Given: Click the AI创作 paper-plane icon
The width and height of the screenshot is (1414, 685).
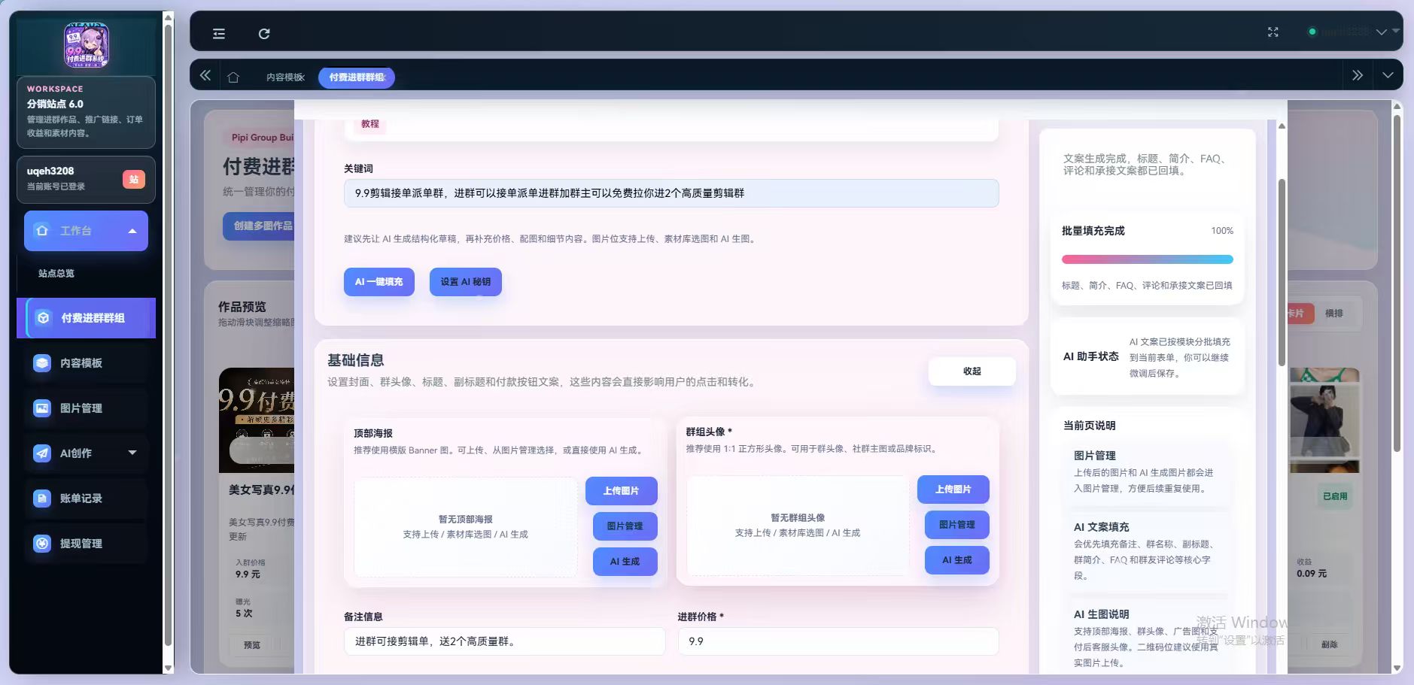Looking at the screenshot, I should point(42,453).
